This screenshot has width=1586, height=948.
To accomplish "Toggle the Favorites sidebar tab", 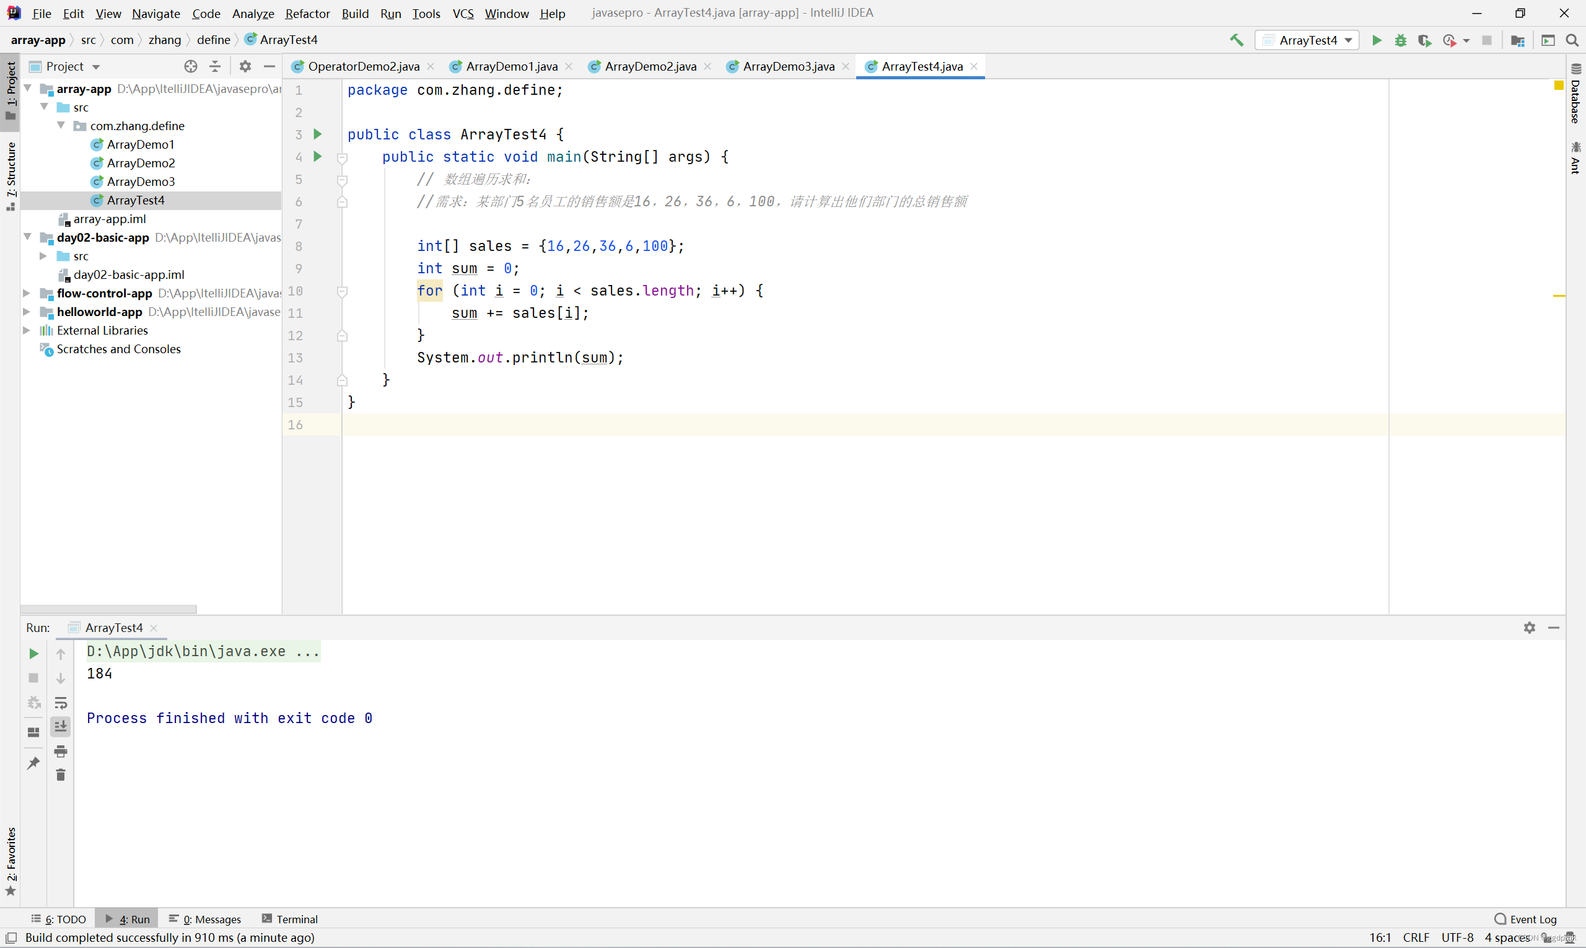I will coord(10,861).
